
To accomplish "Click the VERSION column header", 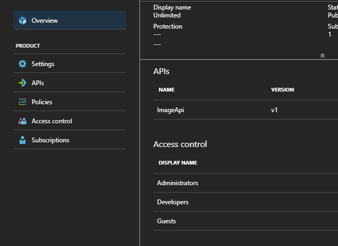I will pyautogui.click(x=282, y=90).
